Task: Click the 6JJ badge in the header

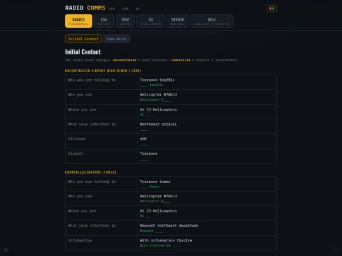Action: pos(272,8)
